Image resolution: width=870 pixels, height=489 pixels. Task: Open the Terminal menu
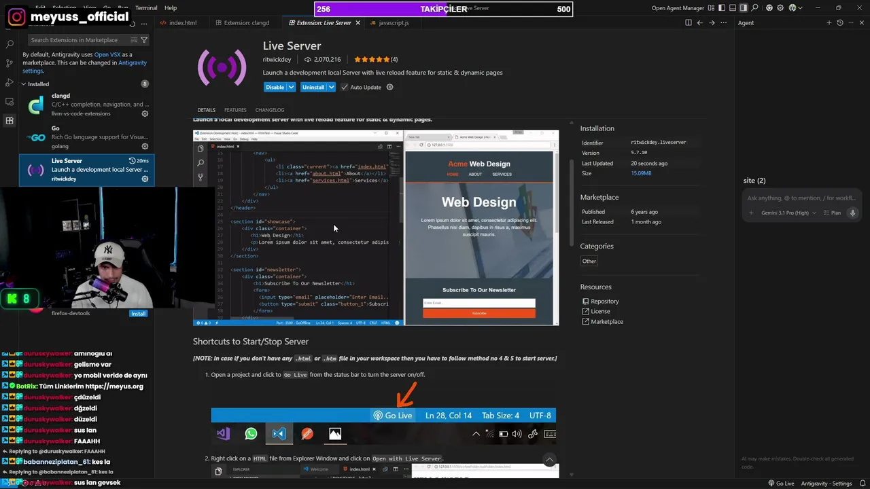[146, 8]
